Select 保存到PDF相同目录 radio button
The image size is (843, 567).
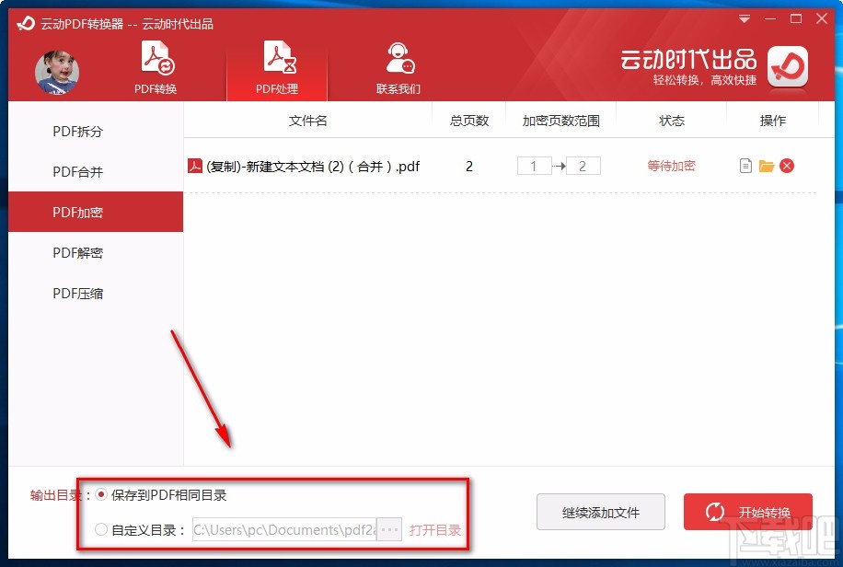pos(101,494)
